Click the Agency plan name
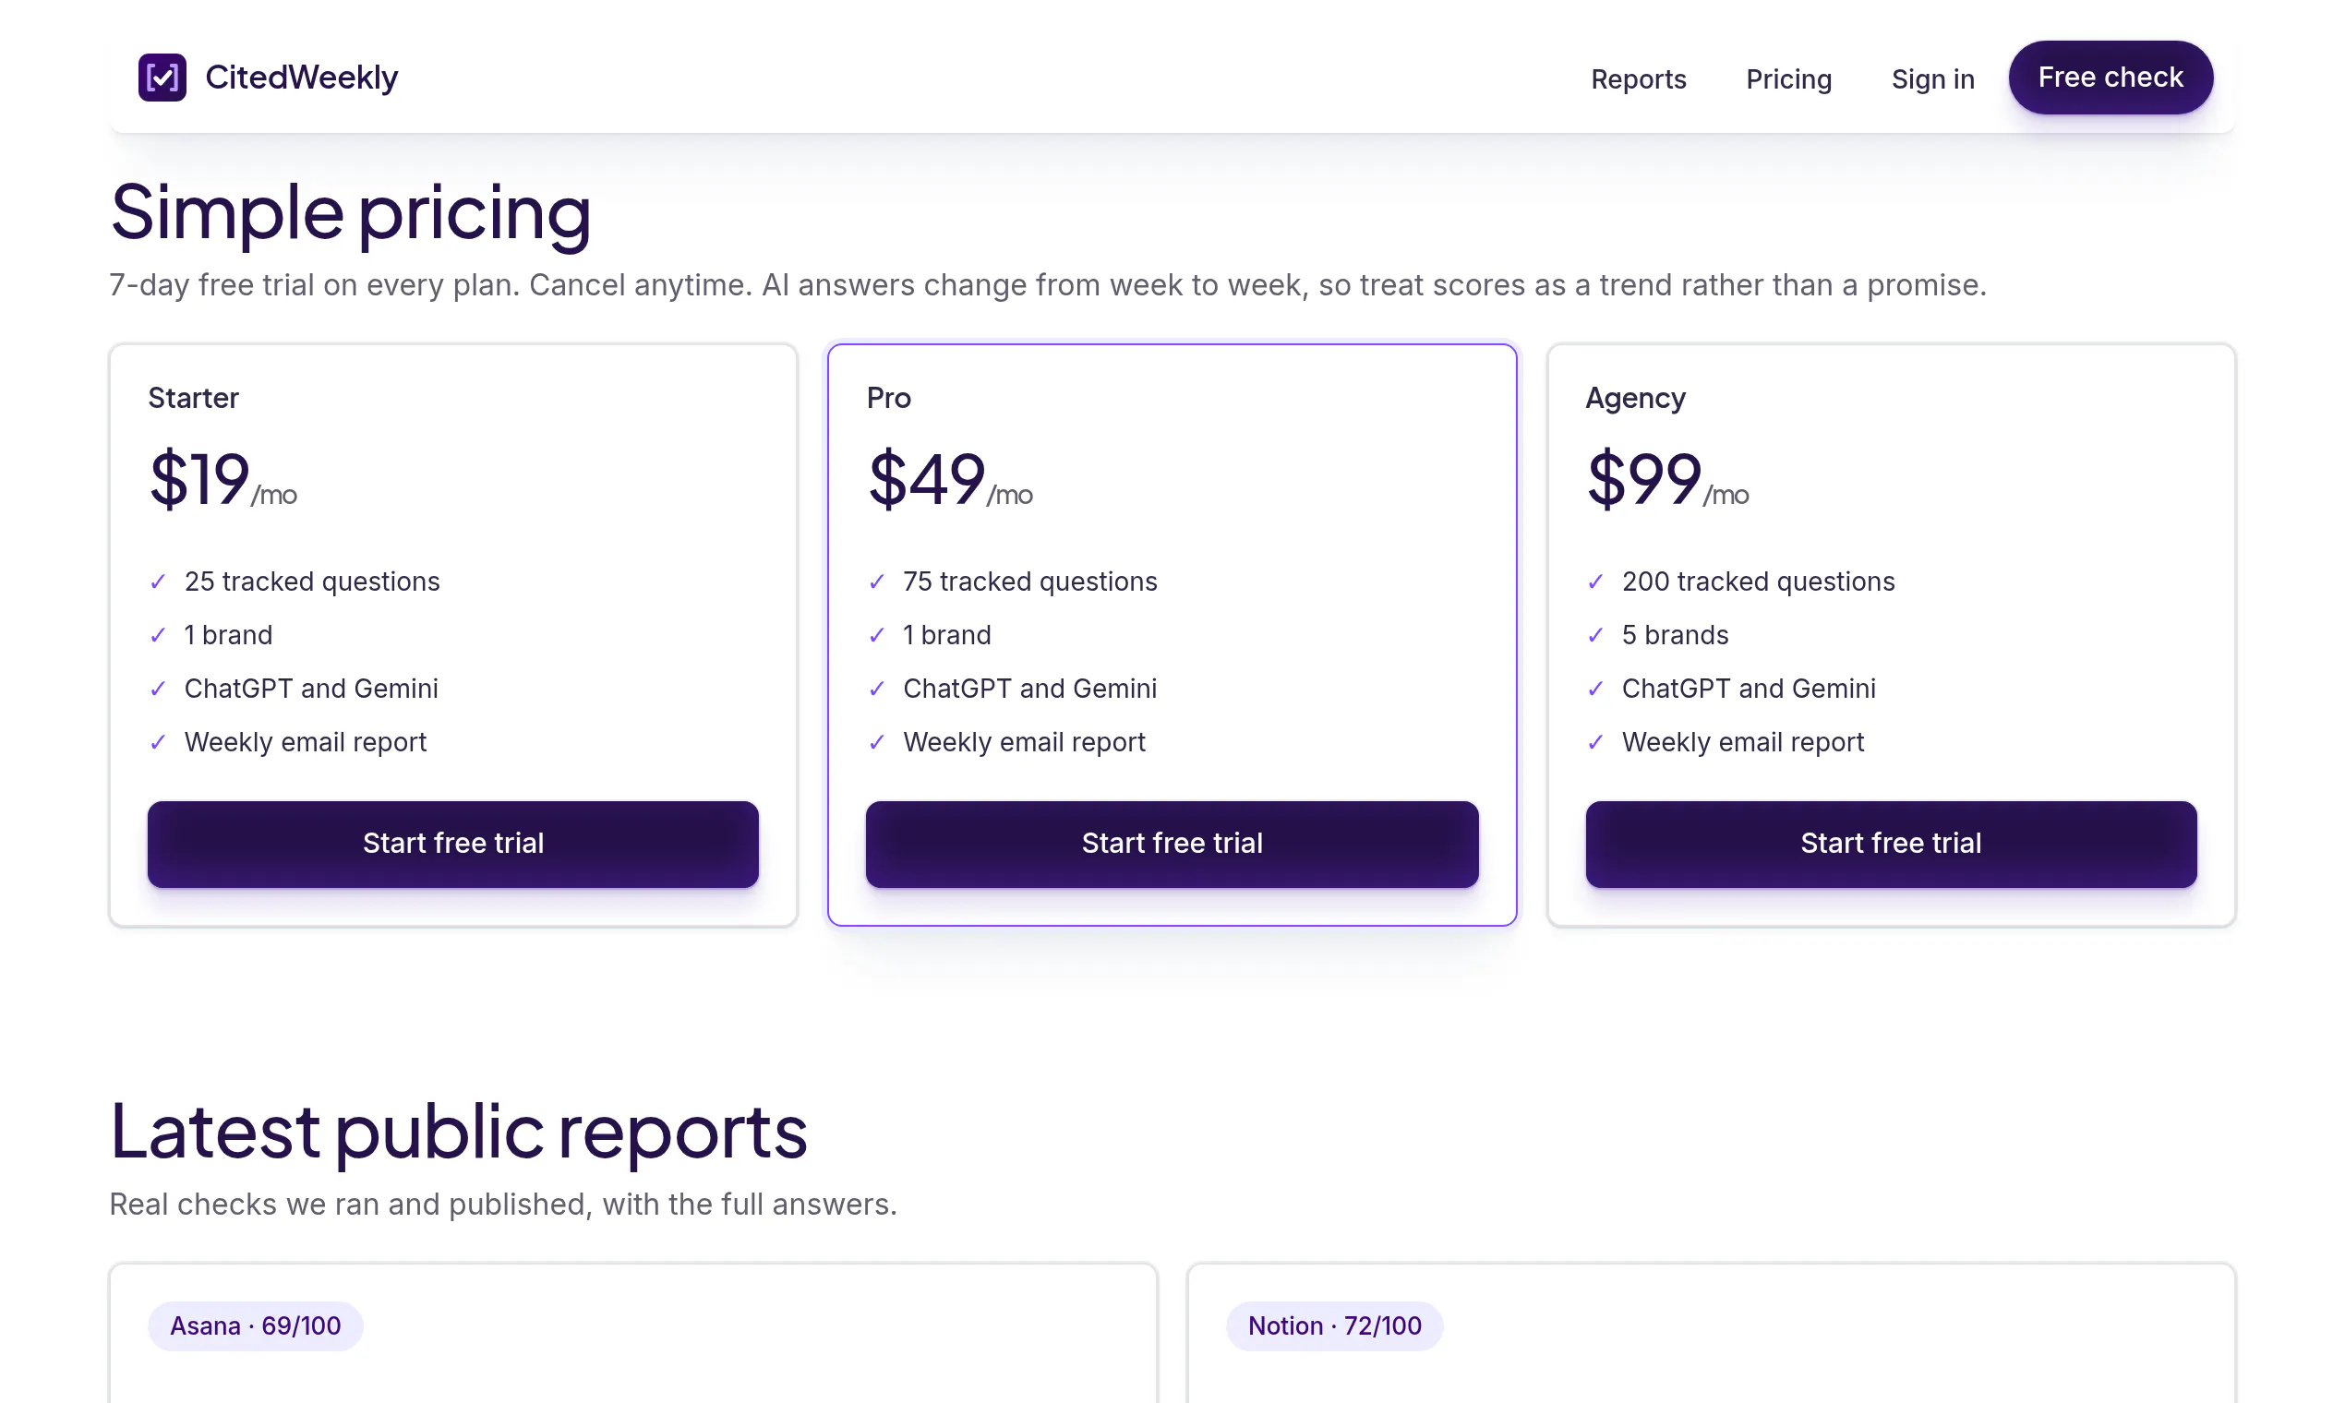Screen dimensions: 2345x1403 tap(1635, 398)
